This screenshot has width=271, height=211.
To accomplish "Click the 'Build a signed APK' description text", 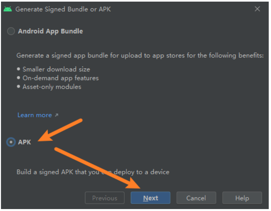I will 93,172.
